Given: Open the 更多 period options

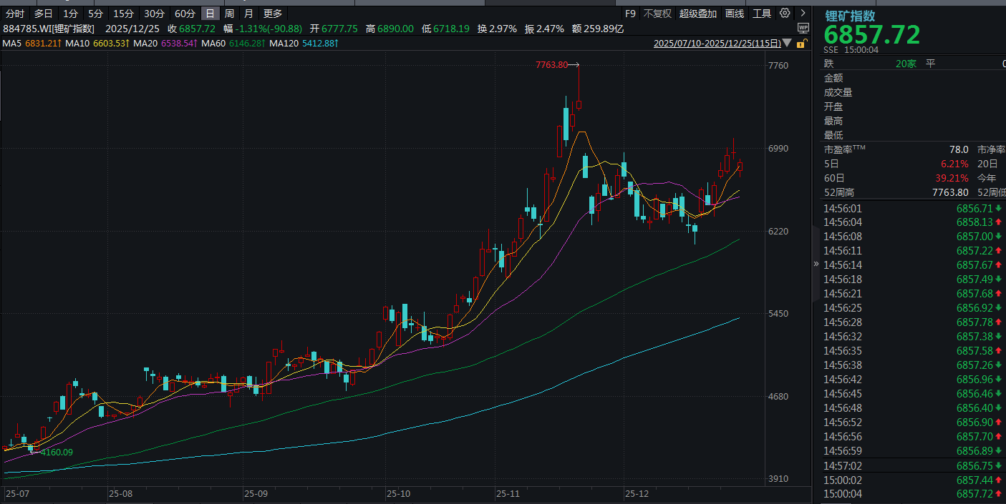Looking at the screenshot, I should pos(273,14).
